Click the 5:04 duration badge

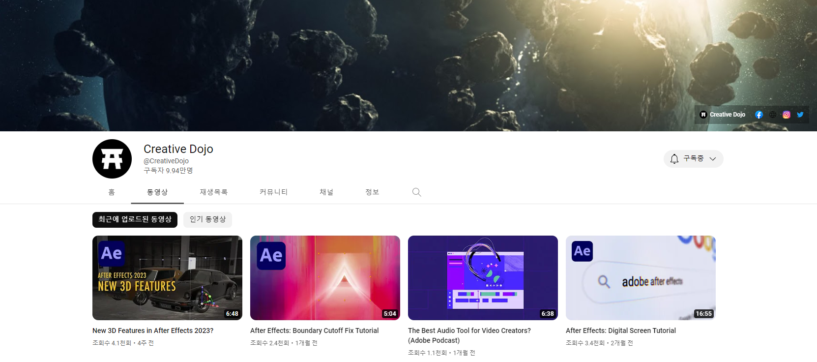click(390, 314)
